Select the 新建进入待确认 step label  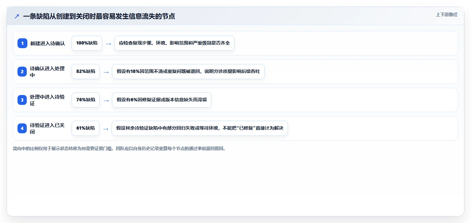point(48,43)
